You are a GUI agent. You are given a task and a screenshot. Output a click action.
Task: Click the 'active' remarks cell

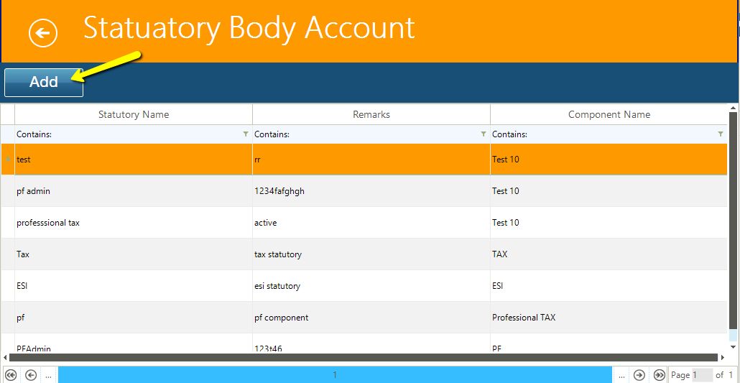[x=371, y=223]
